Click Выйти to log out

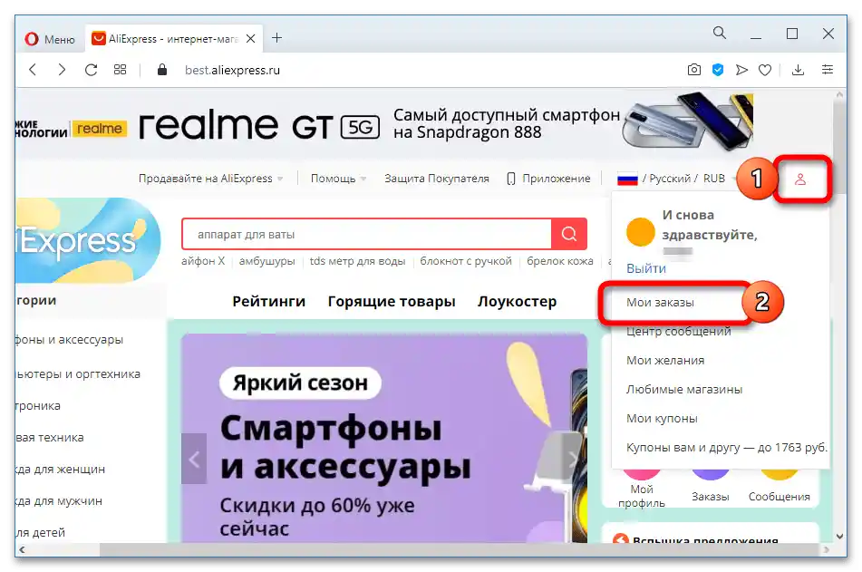click(646, 268)
